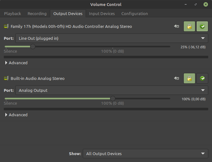Toggle channel lock for Built-in Audio device
This screenshot has width=212, height=162.
tap(189, 78)
